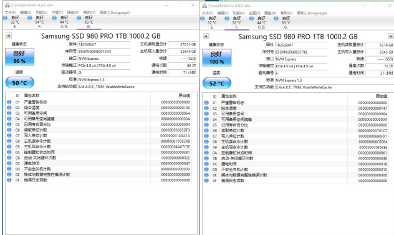Go to previous disk in the G: drive window
394x235 pixels.
[x=9, y=36]
